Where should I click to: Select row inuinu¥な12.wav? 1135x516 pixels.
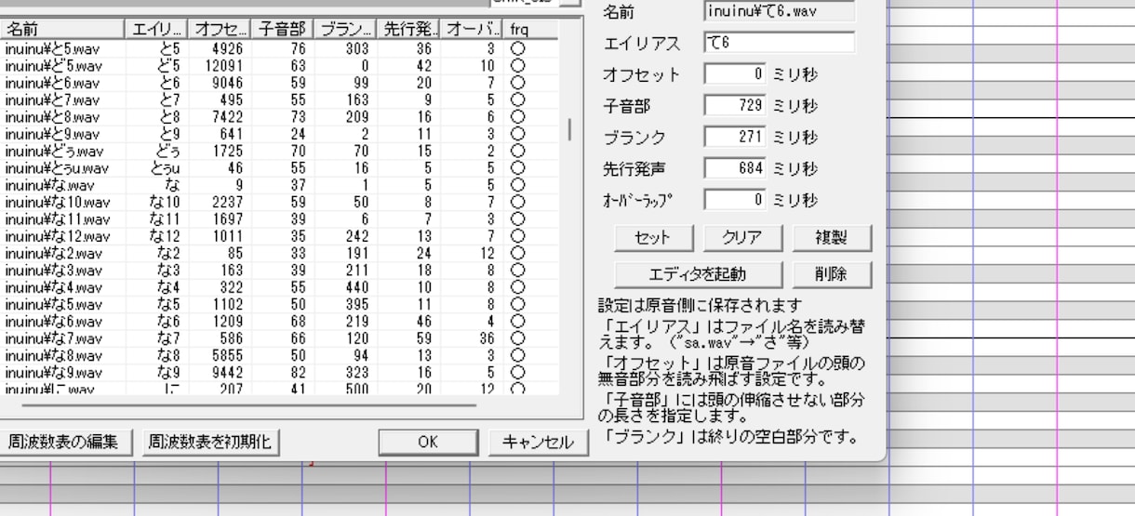pyautogui.click(x=280, y=235)
